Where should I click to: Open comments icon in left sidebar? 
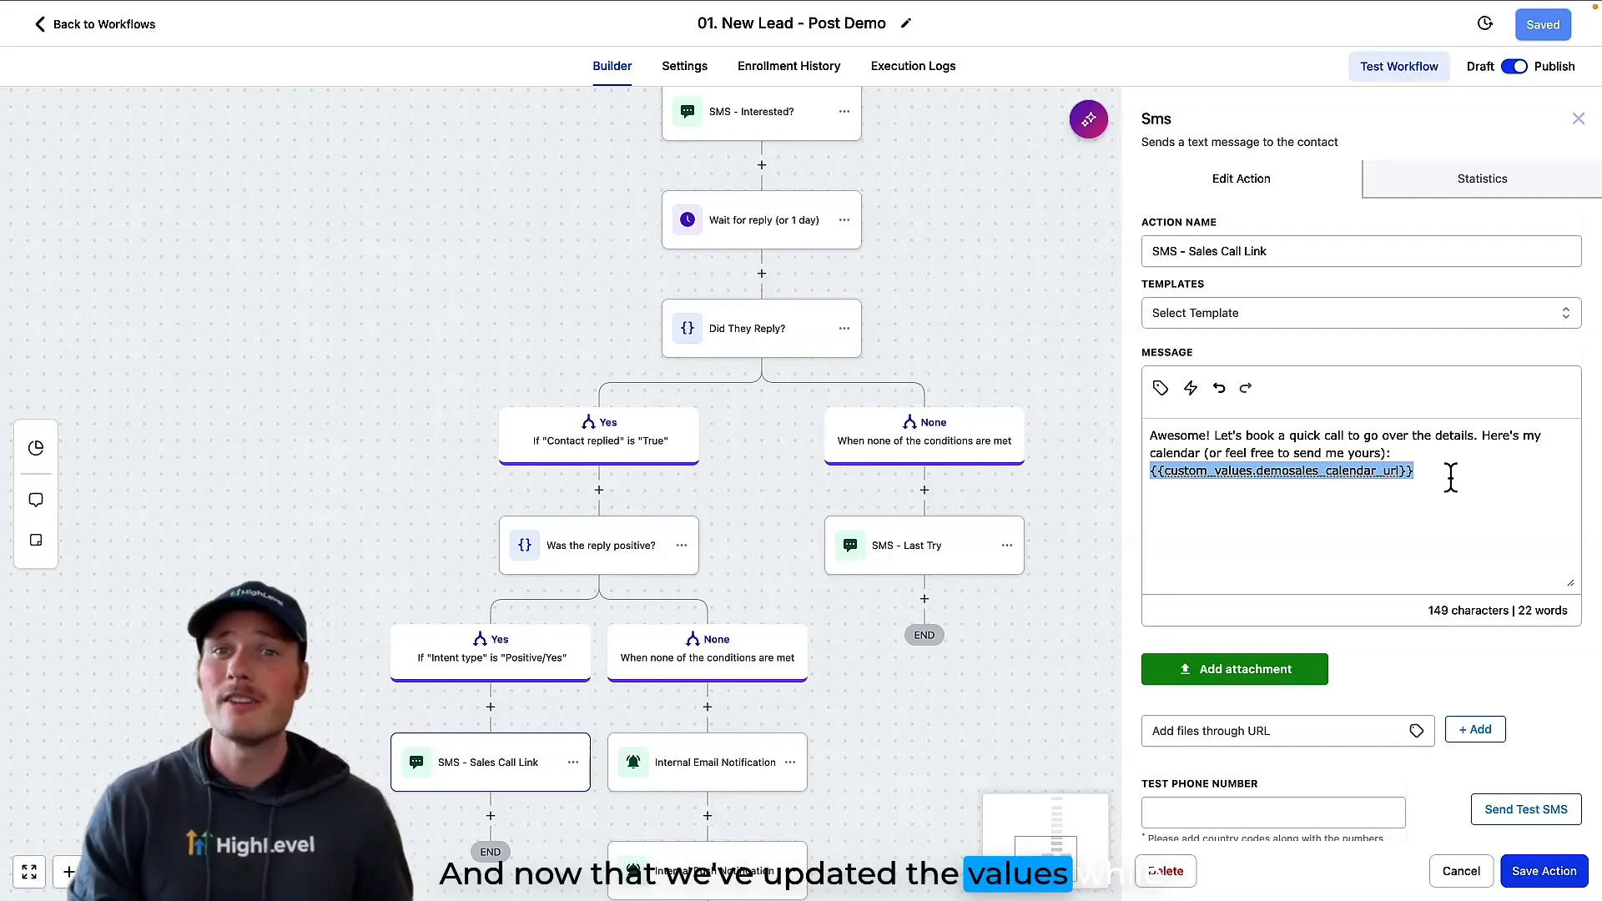[36, 500]
